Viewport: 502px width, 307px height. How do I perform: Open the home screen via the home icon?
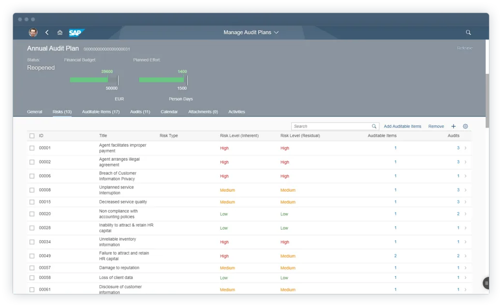tap(59, 32)
